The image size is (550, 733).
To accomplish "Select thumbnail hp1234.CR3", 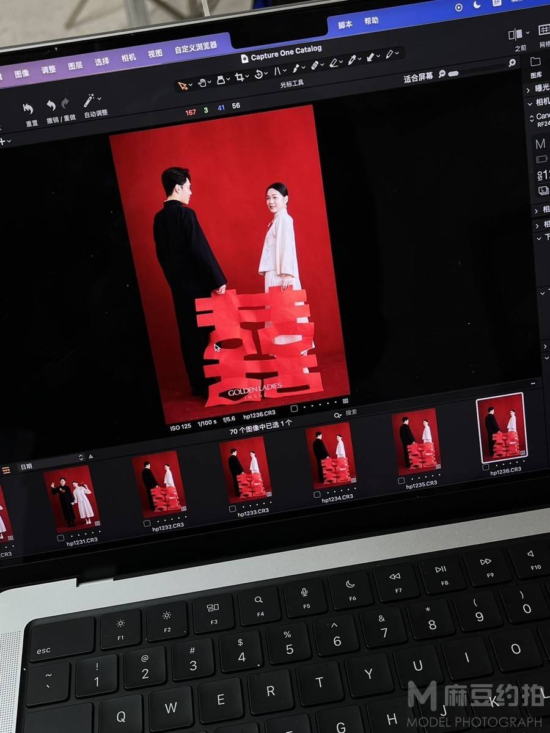I will pyautogui.click(x=331, y=455).
